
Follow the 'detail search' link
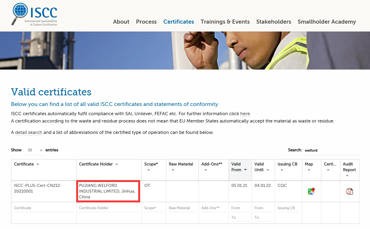(29, 133)
